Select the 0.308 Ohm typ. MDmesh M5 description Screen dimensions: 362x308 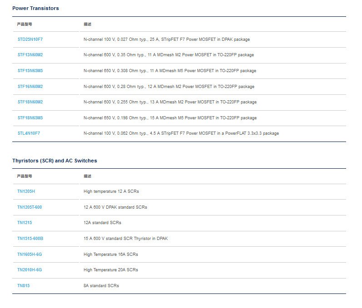click(170, 71)
